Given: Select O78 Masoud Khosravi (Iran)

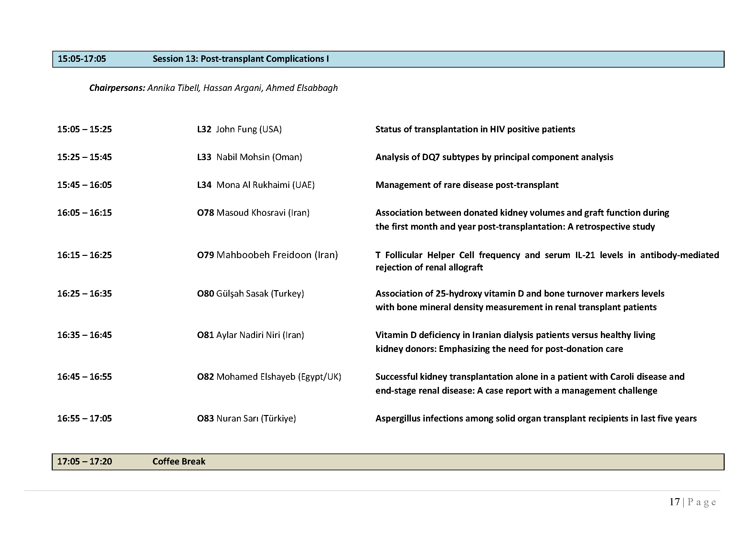Looking at the screenshot, I should (253, 213).
